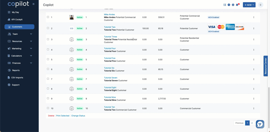This screenshot has height=132, width=270.
Task: Open three-dot menu for Tutorial Five
Action: pyautogui.click(x=253, y=60)
